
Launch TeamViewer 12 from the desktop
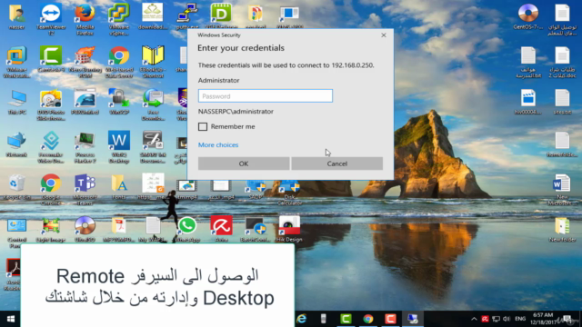[x=51, y=20]
